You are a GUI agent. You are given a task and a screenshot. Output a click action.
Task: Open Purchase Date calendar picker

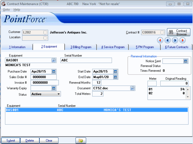[x=54, y=71]
